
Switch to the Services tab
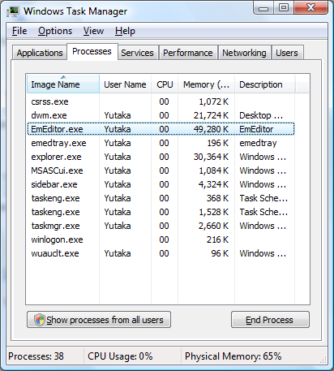pyautogui.click(x=137, y=53)
